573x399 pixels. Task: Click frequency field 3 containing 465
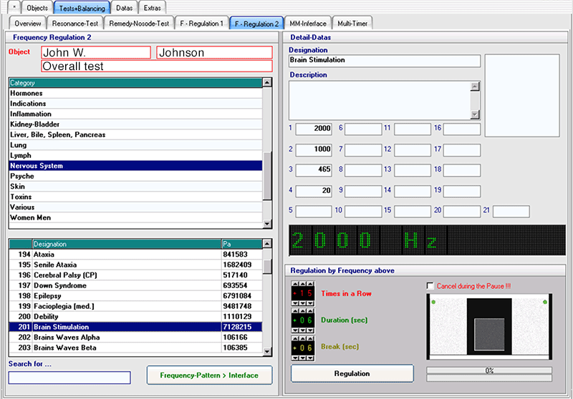[314, 170]
